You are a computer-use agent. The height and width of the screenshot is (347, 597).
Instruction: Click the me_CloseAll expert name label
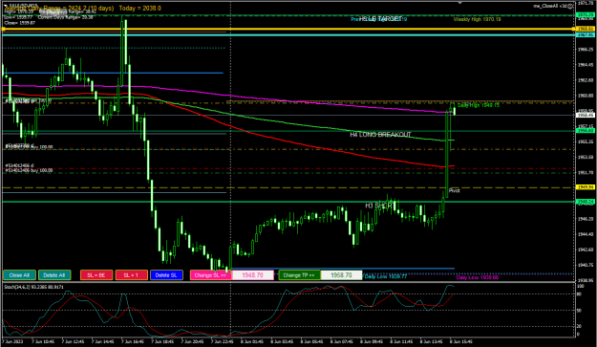point(550,6)
